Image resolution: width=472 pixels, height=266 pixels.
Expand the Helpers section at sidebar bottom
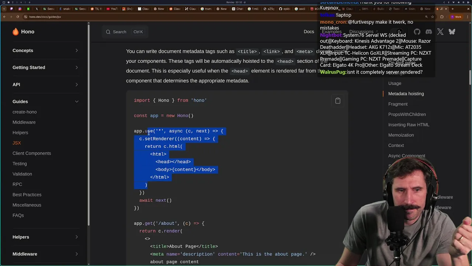45,237
